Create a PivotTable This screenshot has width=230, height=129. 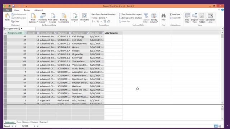coord(84,18)
